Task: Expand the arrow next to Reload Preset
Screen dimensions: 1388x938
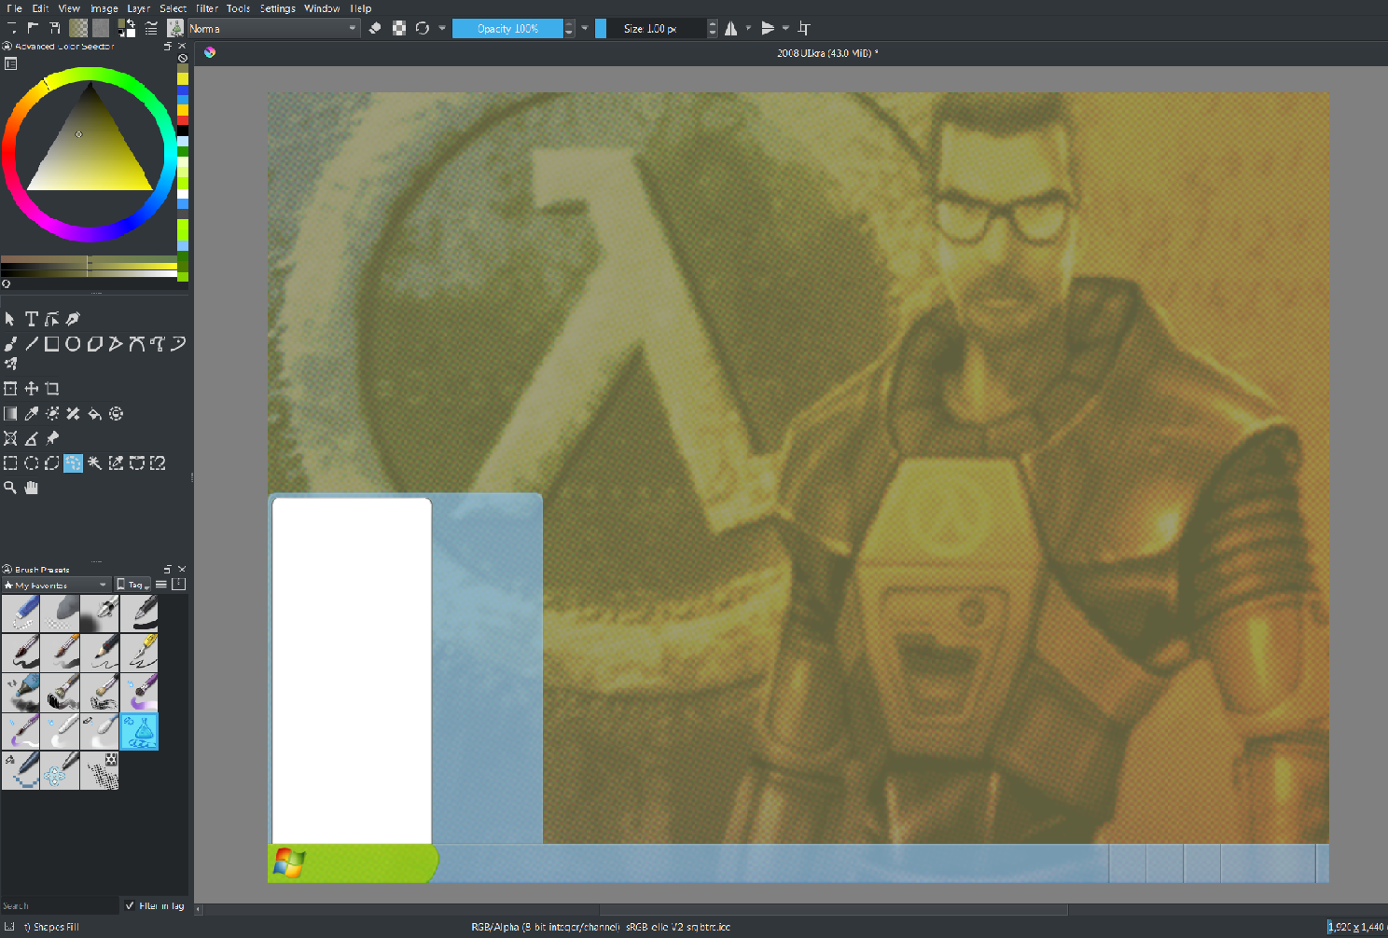Action: pos(442,29)
